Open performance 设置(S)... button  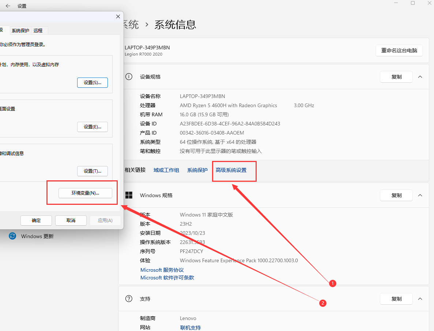tap(93, 83)
